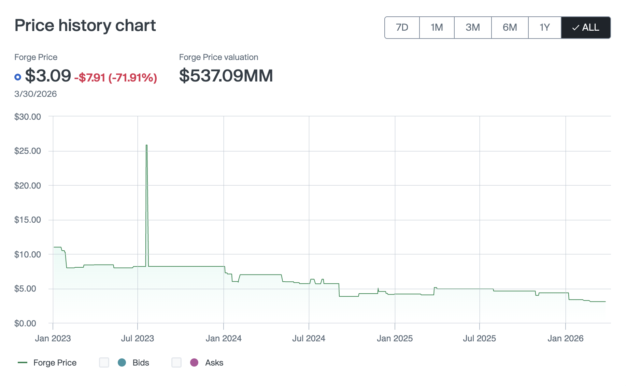Click the green Forge Price legend line
Screen dimensions: 626x386
pyautogui.click(x=23, y=362)
